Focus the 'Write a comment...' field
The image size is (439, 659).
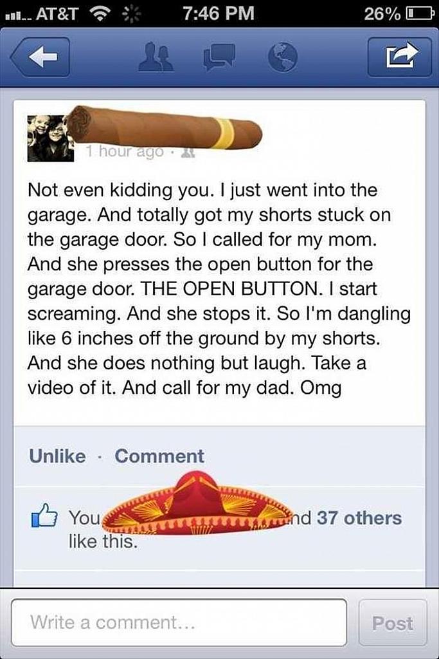(x=179, y=622)
